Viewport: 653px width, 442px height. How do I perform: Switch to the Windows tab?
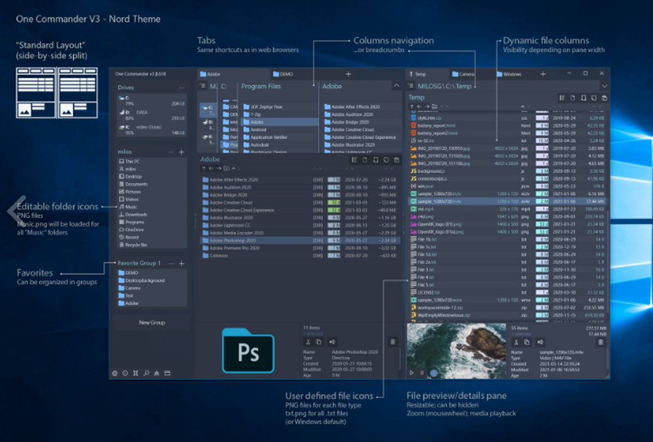click(x=509, y=74)
